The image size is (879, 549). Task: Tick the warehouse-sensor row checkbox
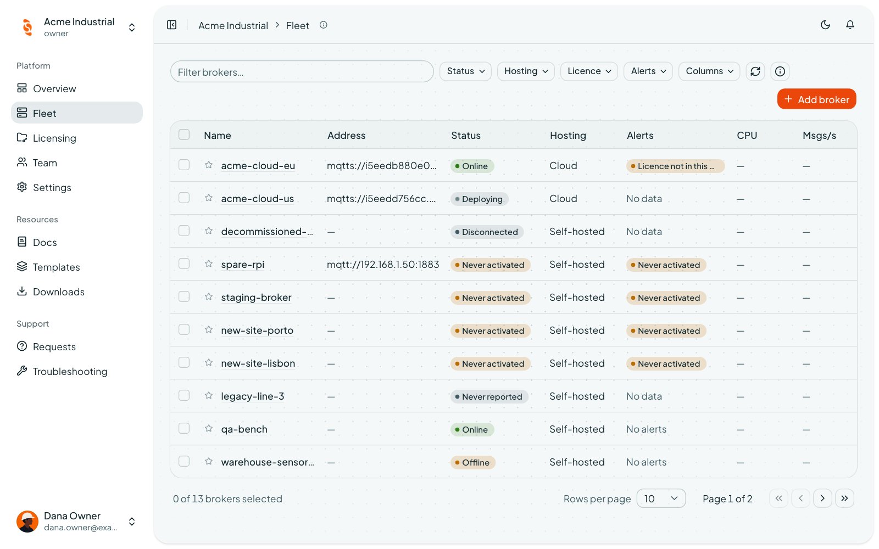184,461
